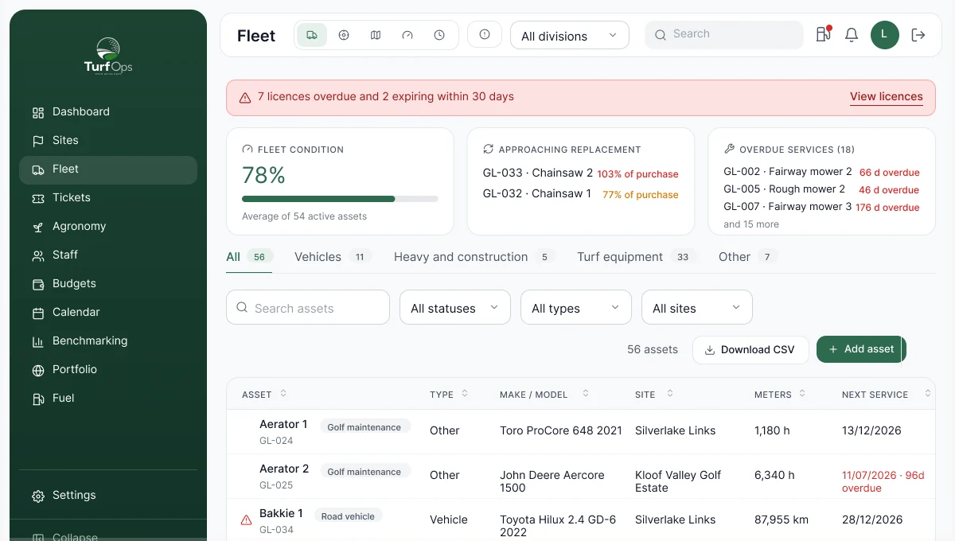Open GL-033 Chainsaw 2 replacement entry
Viewport: 955px width, 541px height.
click(581, 173)
